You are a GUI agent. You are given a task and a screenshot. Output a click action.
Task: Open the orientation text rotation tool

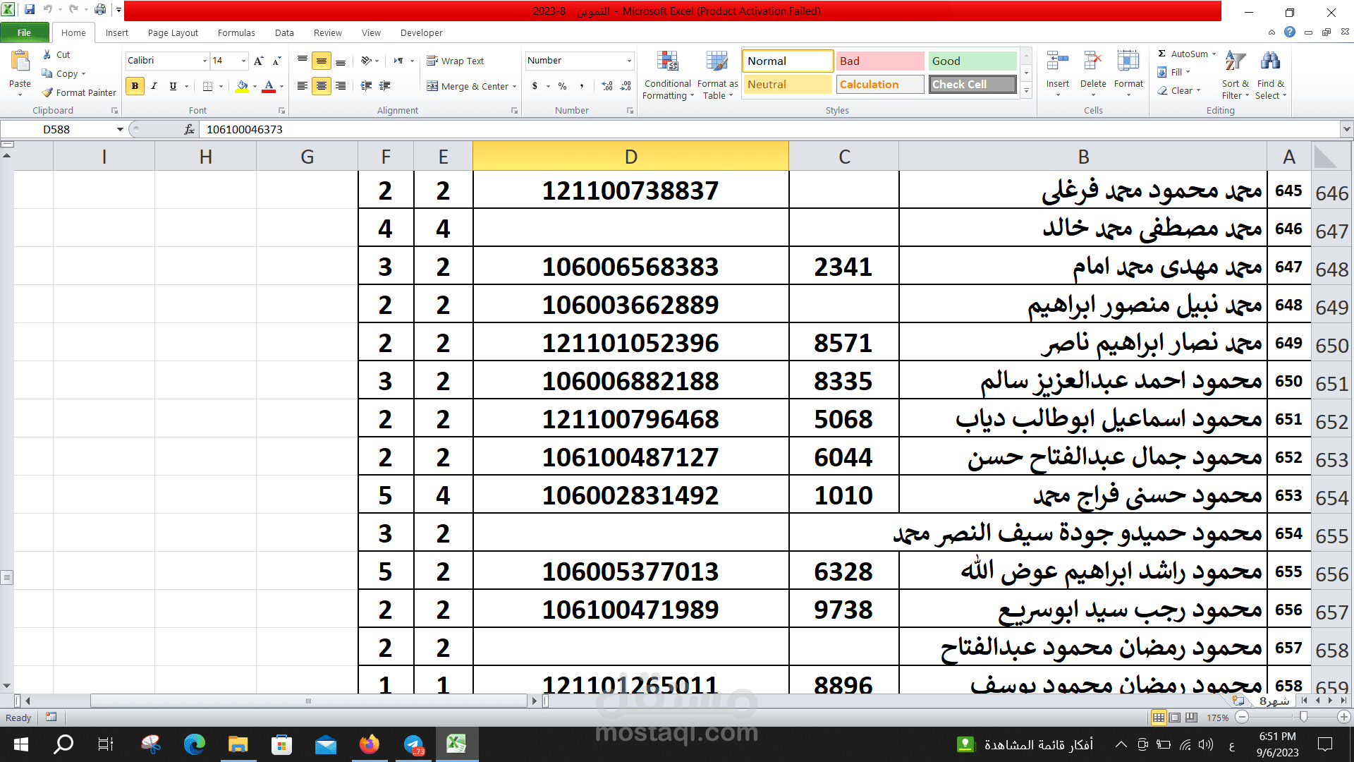366,61
